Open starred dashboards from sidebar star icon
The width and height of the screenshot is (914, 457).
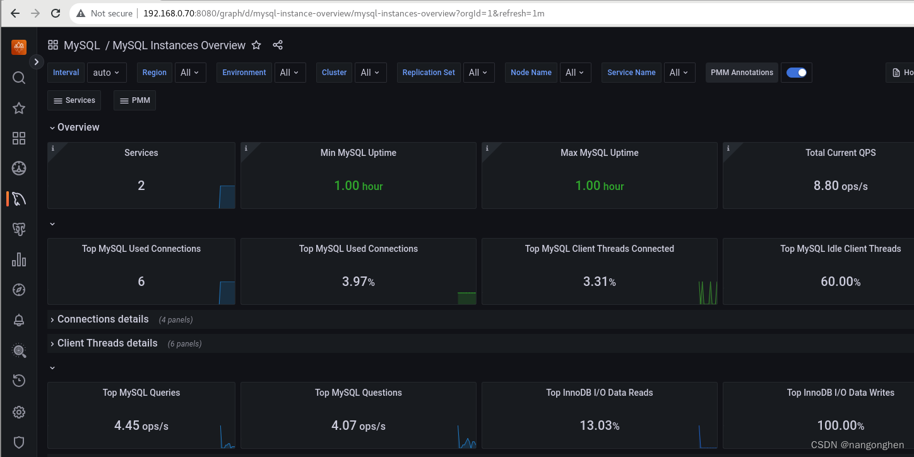coord(19,108)
